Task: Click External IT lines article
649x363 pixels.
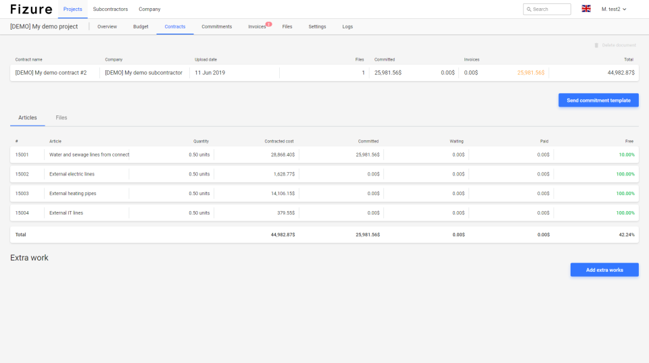Action: tap(66, 213)
